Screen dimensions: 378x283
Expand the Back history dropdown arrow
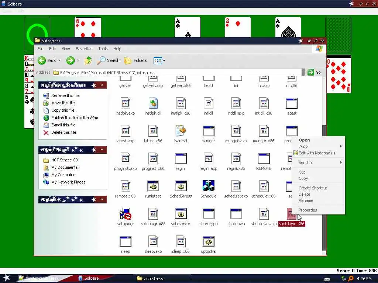59,60
